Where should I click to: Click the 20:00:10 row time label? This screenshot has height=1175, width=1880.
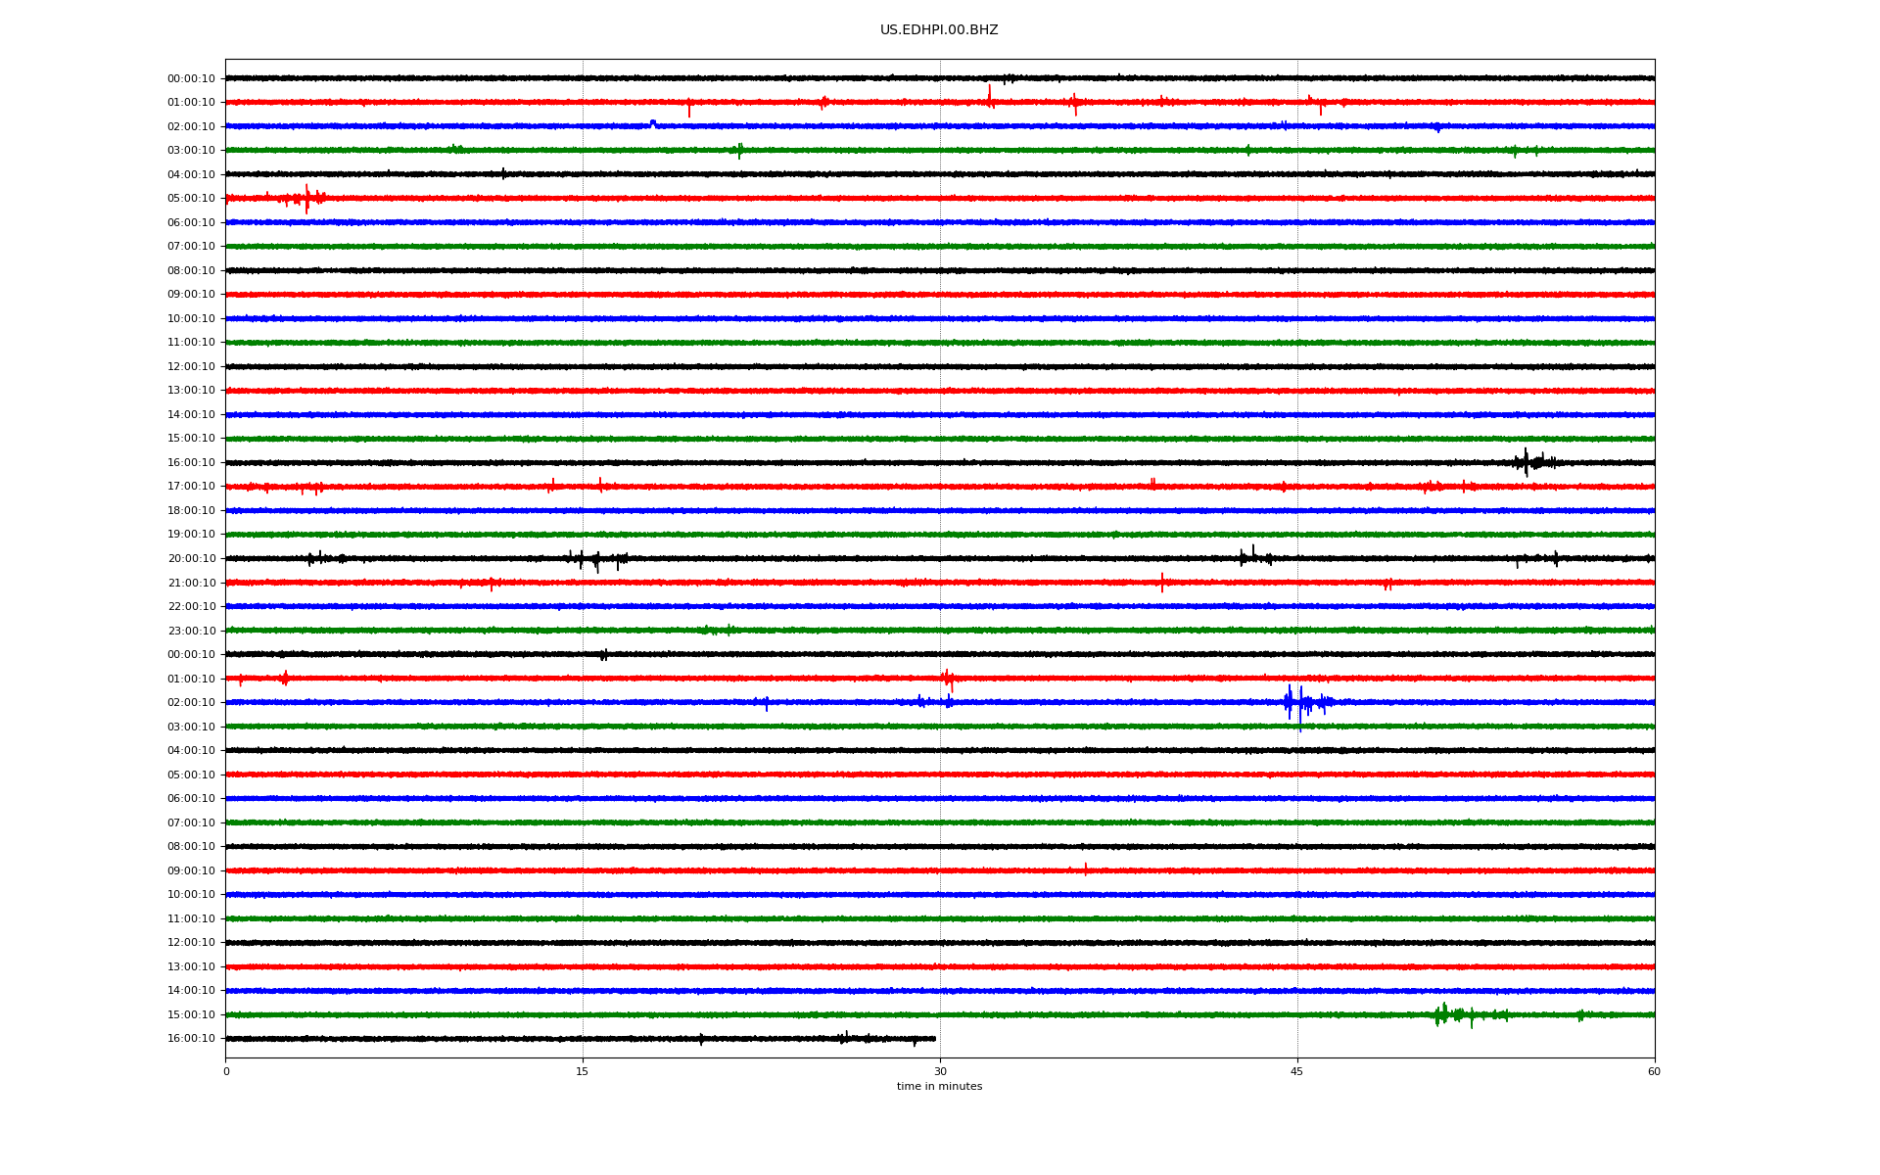[191, 559]
